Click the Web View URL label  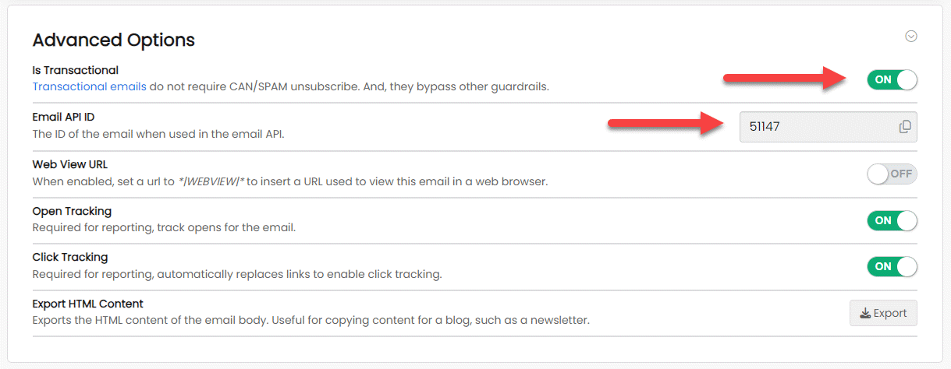70,164
